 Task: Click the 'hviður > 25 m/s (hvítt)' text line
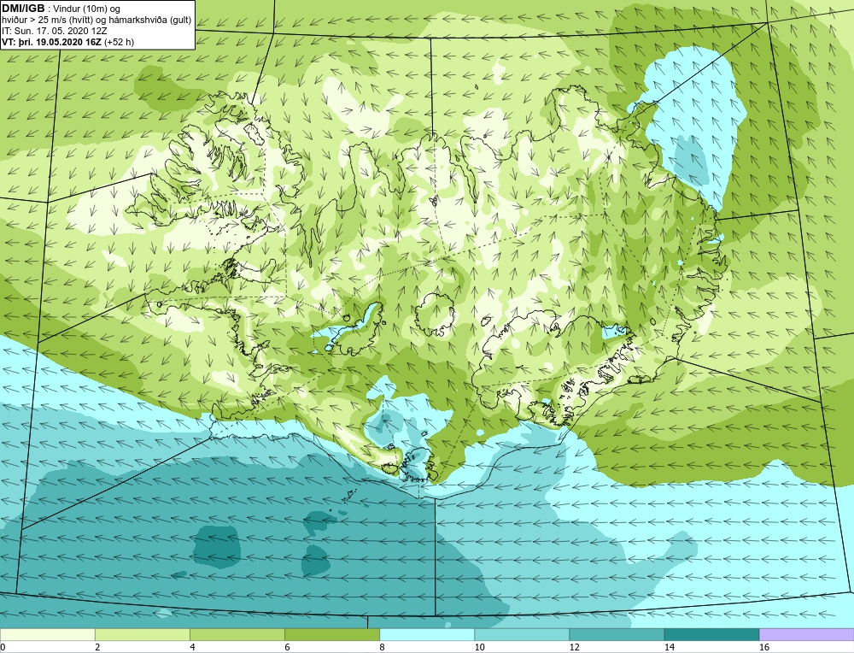pyautogui.click(x=97, y=20)
